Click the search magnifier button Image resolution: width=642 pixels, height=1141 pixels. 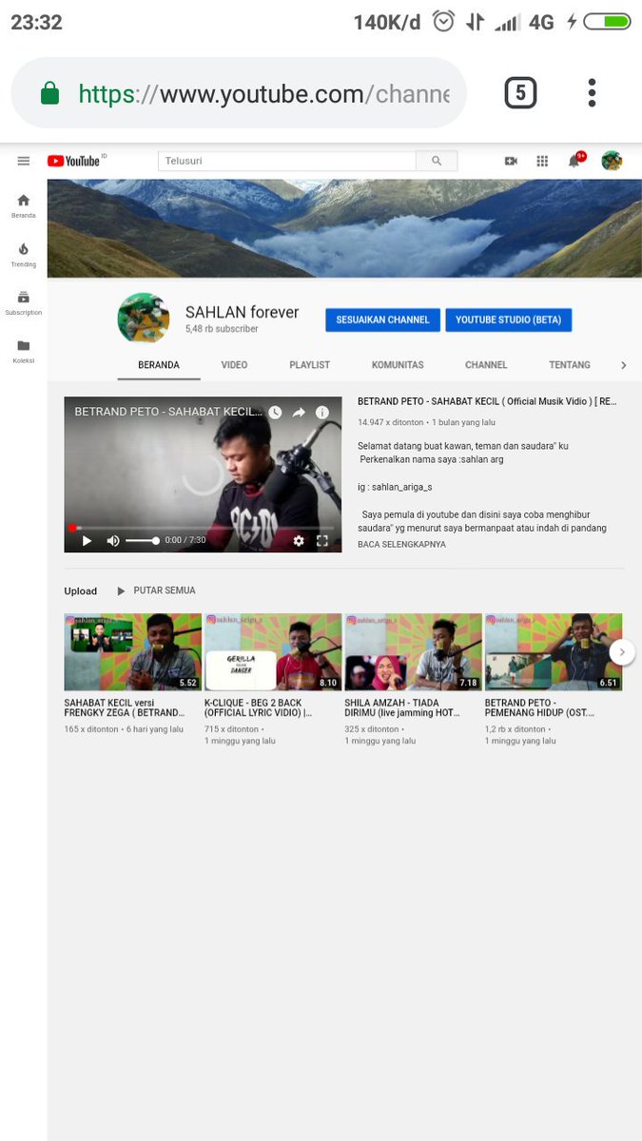click(437, 161)
